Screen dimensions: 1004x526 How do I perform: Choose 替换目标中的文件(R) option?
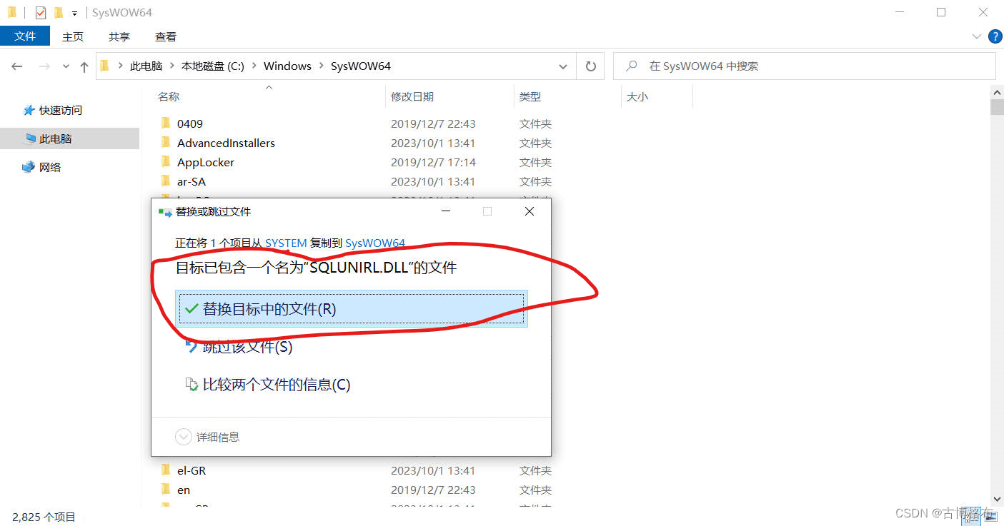coord(269,309)
